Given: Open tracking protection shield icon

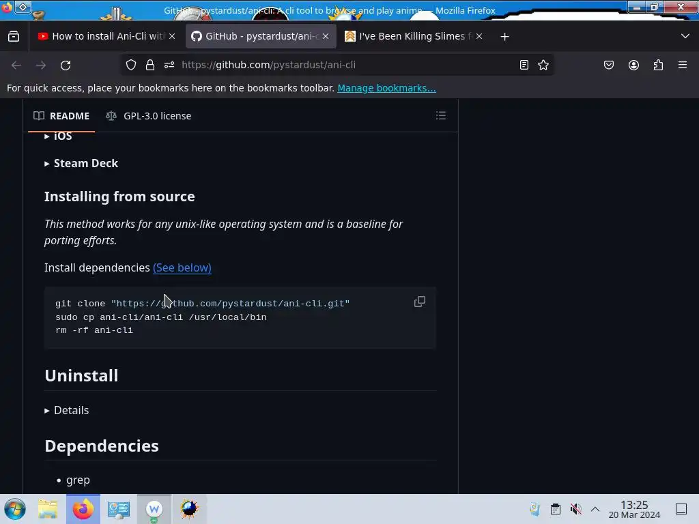Looking at the screenshot, I should pos(131,65).
